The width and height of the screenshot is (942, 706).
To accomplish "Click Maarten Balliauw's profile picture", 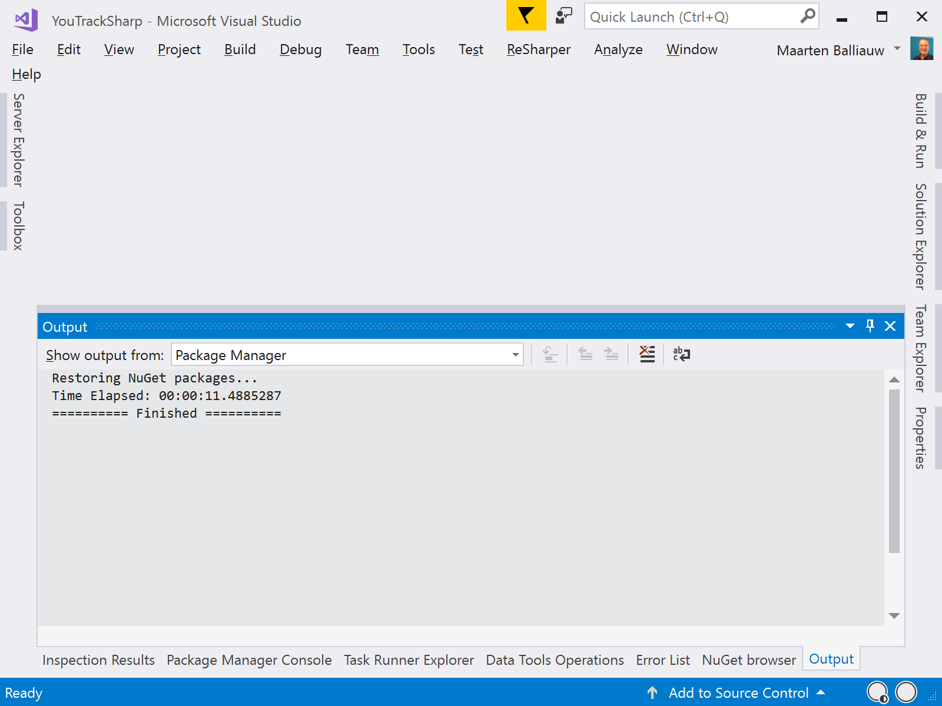I will click(x=921, y=49).
